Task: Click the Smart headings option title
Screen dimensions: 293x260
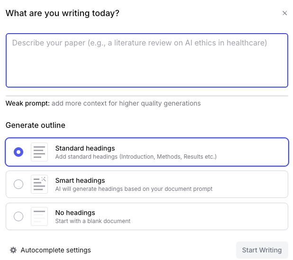Action: (x=80, y=180)
